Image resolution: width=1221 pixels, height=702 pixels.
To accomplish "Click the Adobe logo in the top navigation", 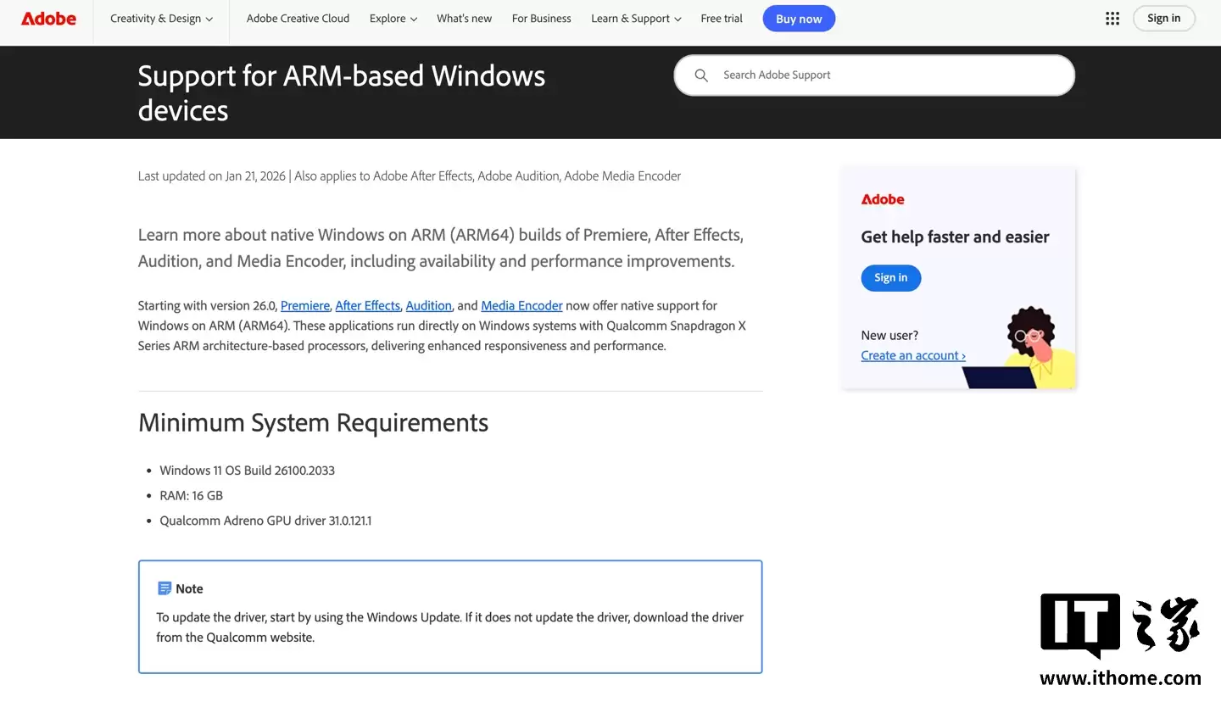I will click(48, 18).
